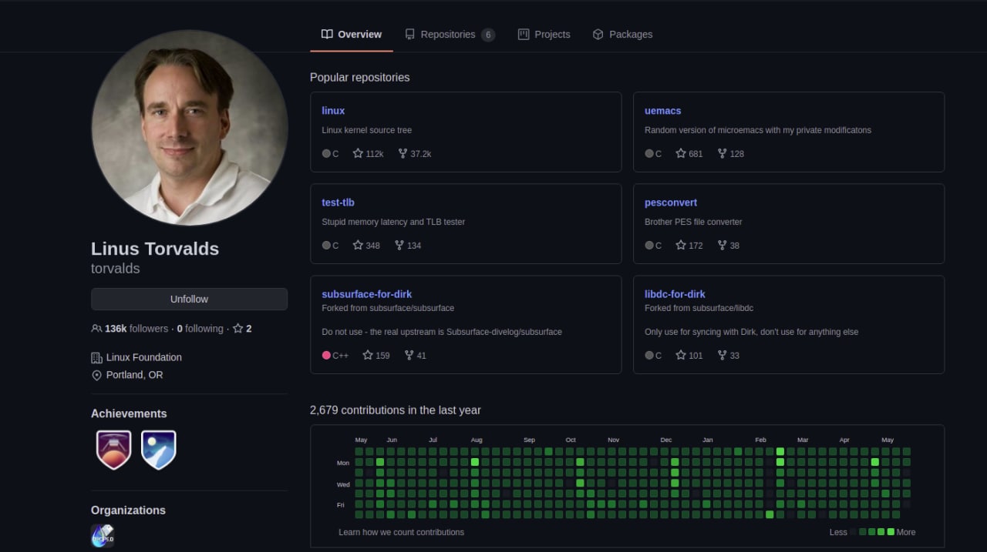Click the fork icon with 41 on subsurface-for-dirk
This screenshot has height=552, width=987.
409,355
